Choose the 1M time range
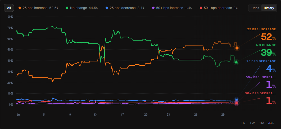281x129 pixels. (262, 123)
